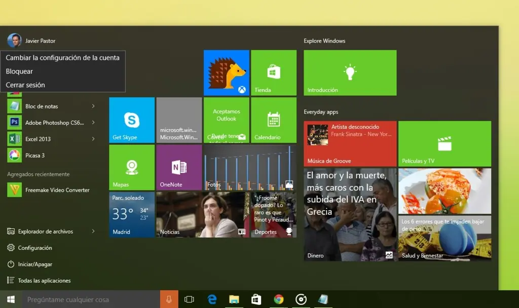This screenshot has width=519, height=308.
Task: Expand the Explorador de archivos arrow
Action: (93, 232)
